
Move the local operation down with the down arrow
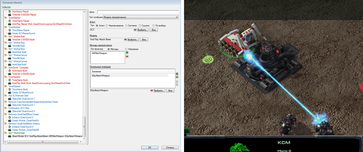coord(177,85)
